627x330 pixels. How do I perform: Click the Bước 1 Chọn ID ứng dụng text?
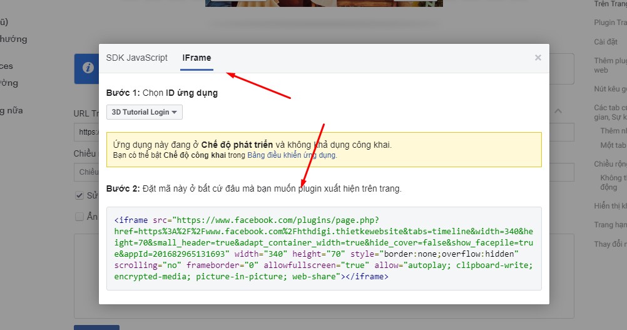pyautogui.click(x=162, y=93)
